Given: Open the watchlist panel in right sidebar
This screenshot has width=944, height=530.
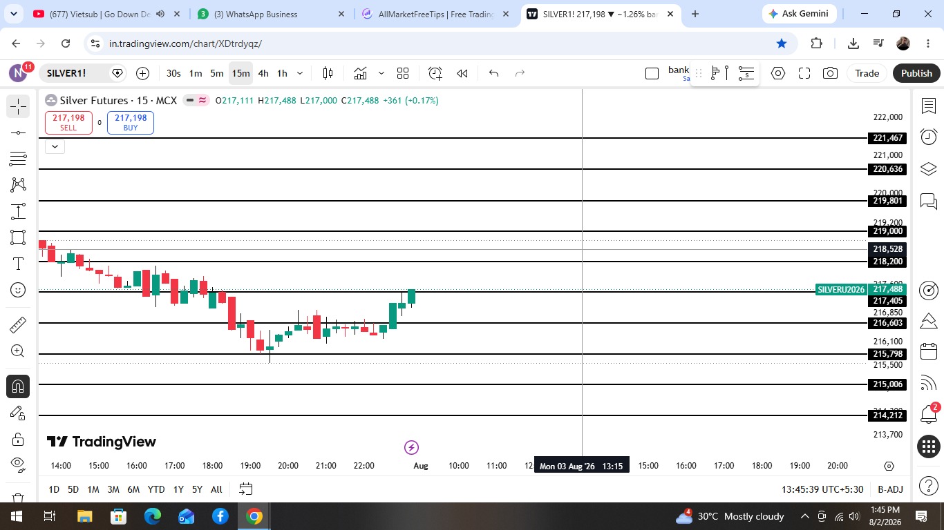Looking at the screenshot, I should click(929, 106).
